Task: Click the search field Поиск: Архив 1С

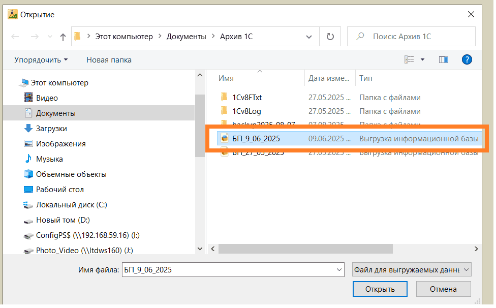Action: (x=417, y=37)
